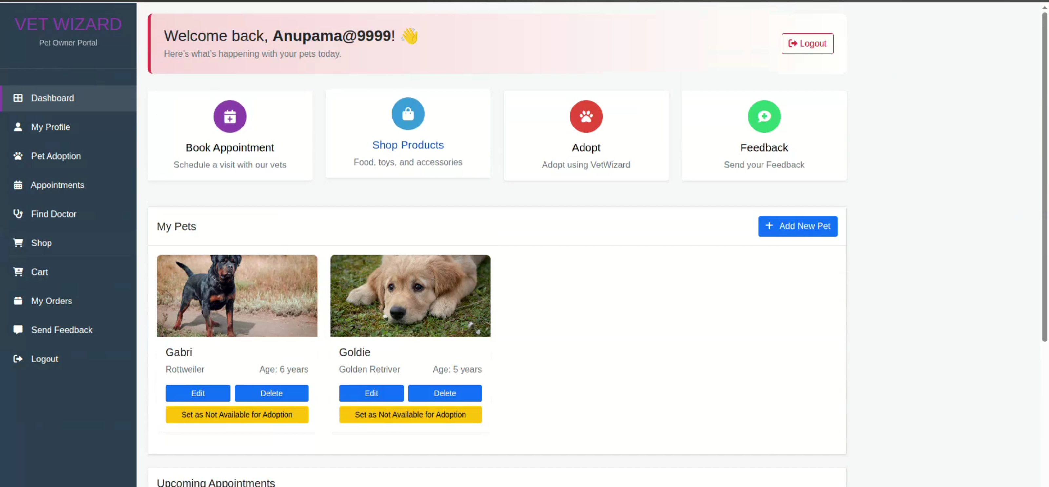This screenshot has width=1049, height=487.
Task: Click the Add New Pet button
Action: [797, 226]
